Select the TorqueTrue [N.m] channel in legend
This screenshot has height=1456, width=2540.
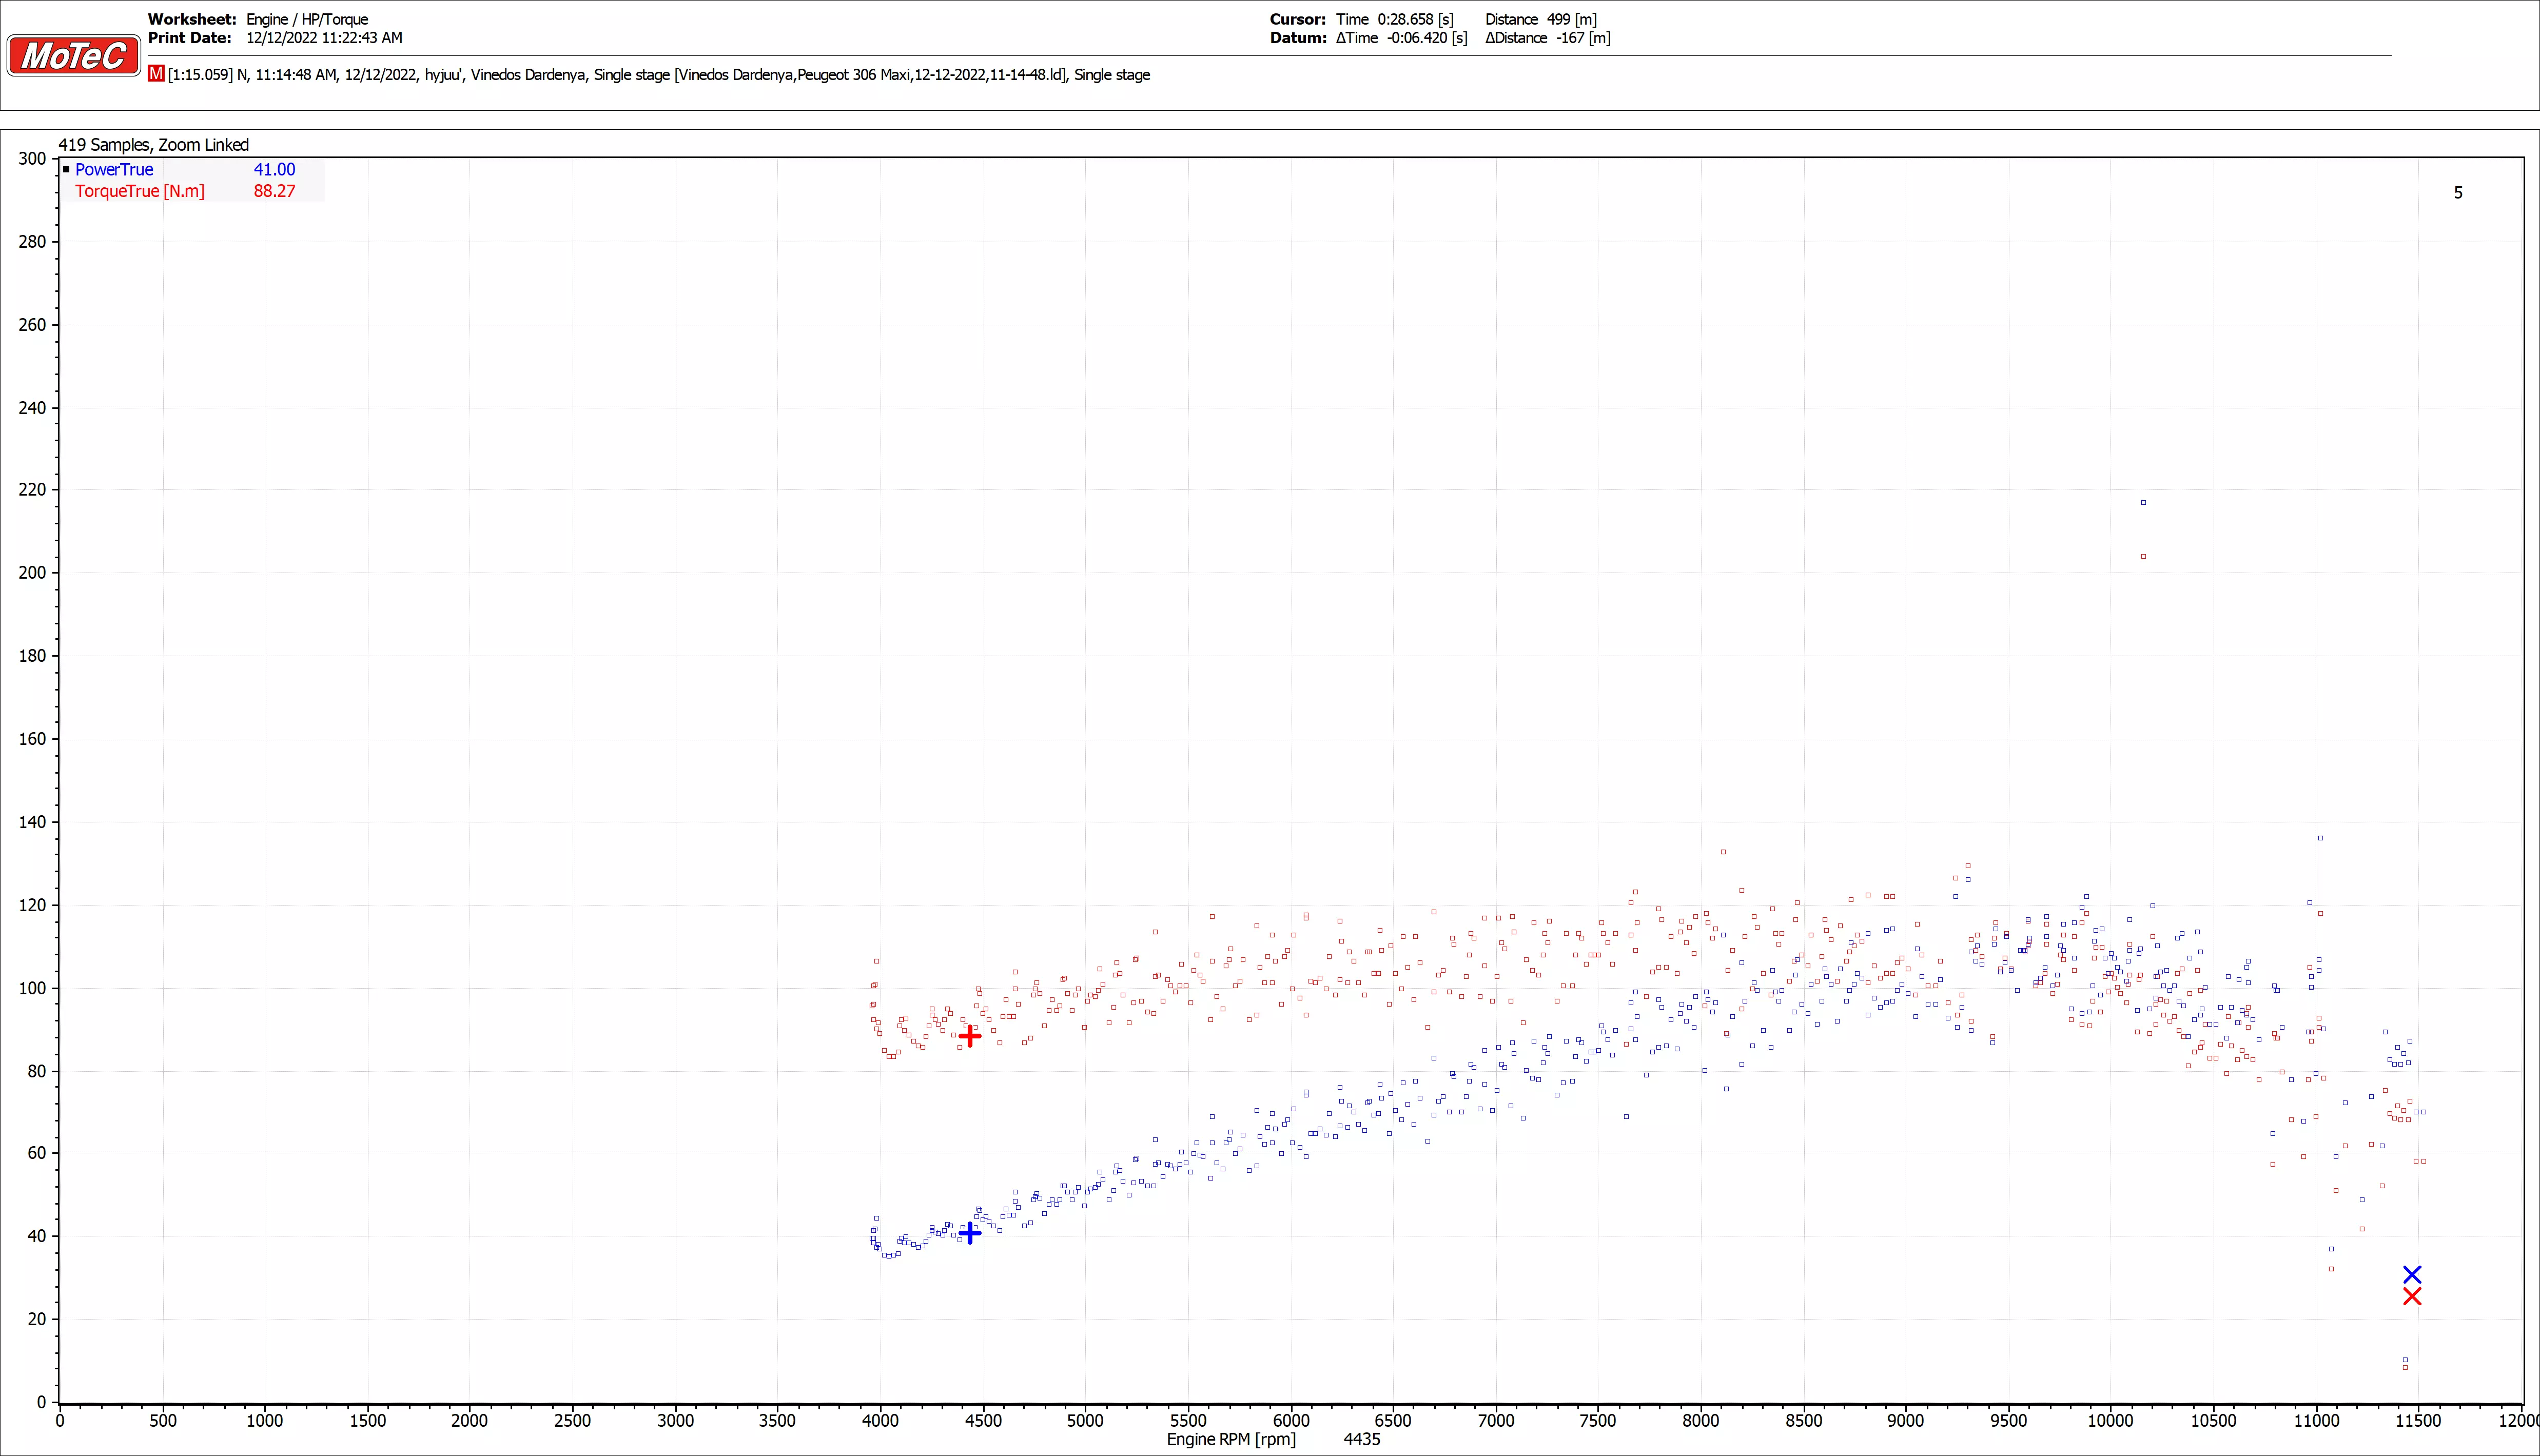(139, 191)
